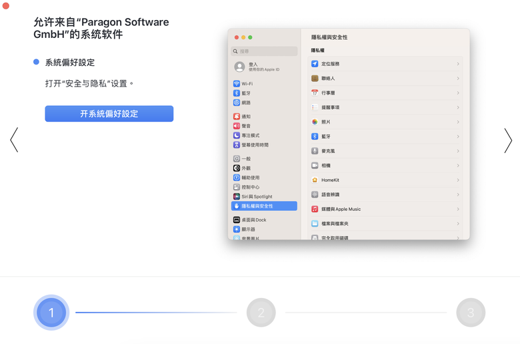Click 相機 camera icon in illustration list
Viewport: 520px width, 344px height.
(x=315, y=165)
